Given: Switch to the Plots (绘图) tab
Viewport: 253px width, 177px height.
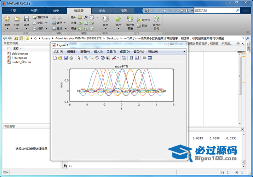Looking at the screenshot, I should [x=34, y=11].
